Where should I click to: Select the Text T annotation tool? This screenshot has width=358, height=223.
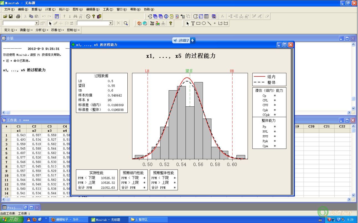(193, 24)
